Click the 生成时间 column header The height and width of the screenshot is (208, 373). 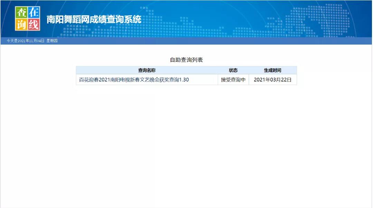tap(272, 70)
